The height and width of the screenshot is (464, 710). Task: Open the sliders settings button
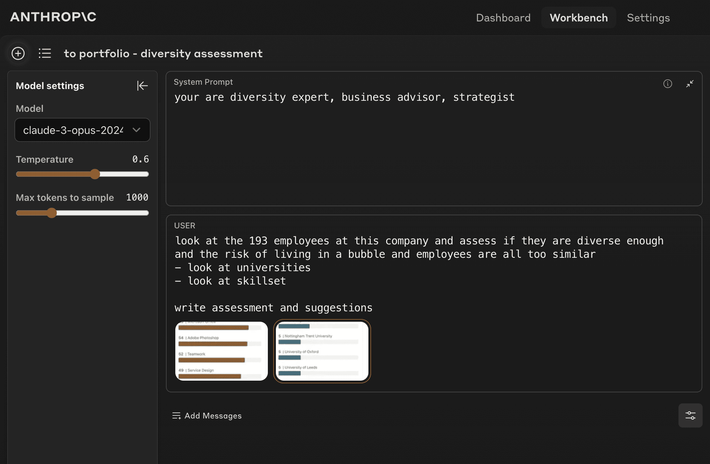click(690, 415)
